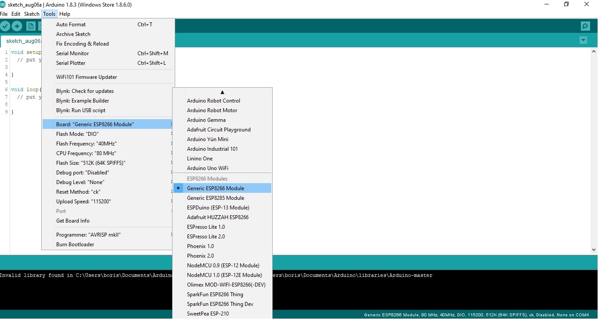Expand the Flash Size submenu
This screenshot has height=319, width=598.
click(108, 163)
